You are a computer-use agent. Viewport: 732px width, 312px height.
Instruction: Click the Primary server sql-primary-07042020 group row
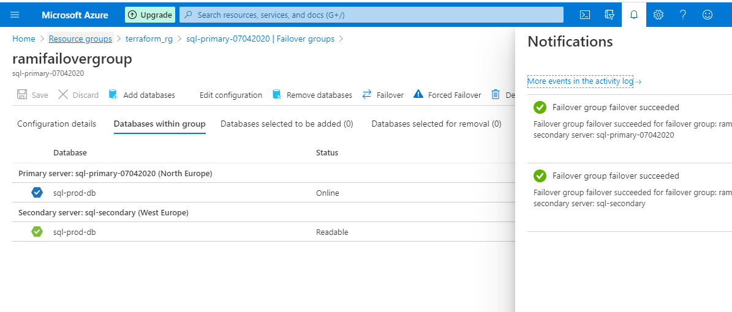tap(264, 173)
